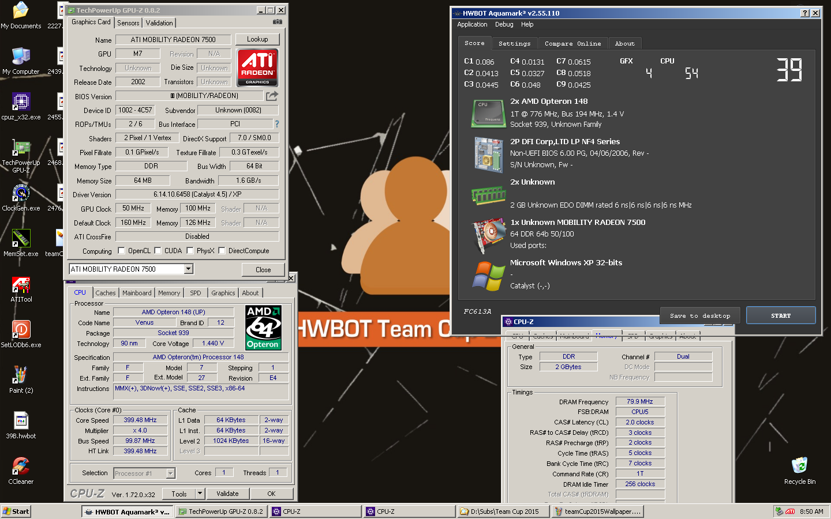Click the Driver Version field in GPU-Z
This screenshot has height=519, width=831.
(197, 194)
